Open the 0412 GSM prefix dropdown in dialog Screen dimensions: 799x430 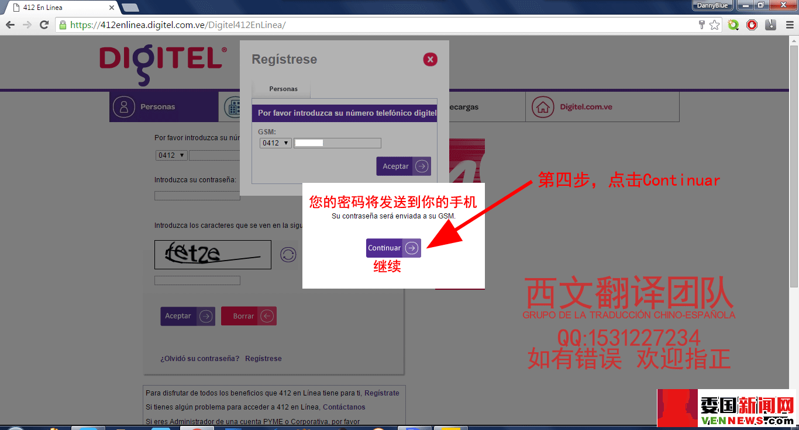tap(275, 143)
